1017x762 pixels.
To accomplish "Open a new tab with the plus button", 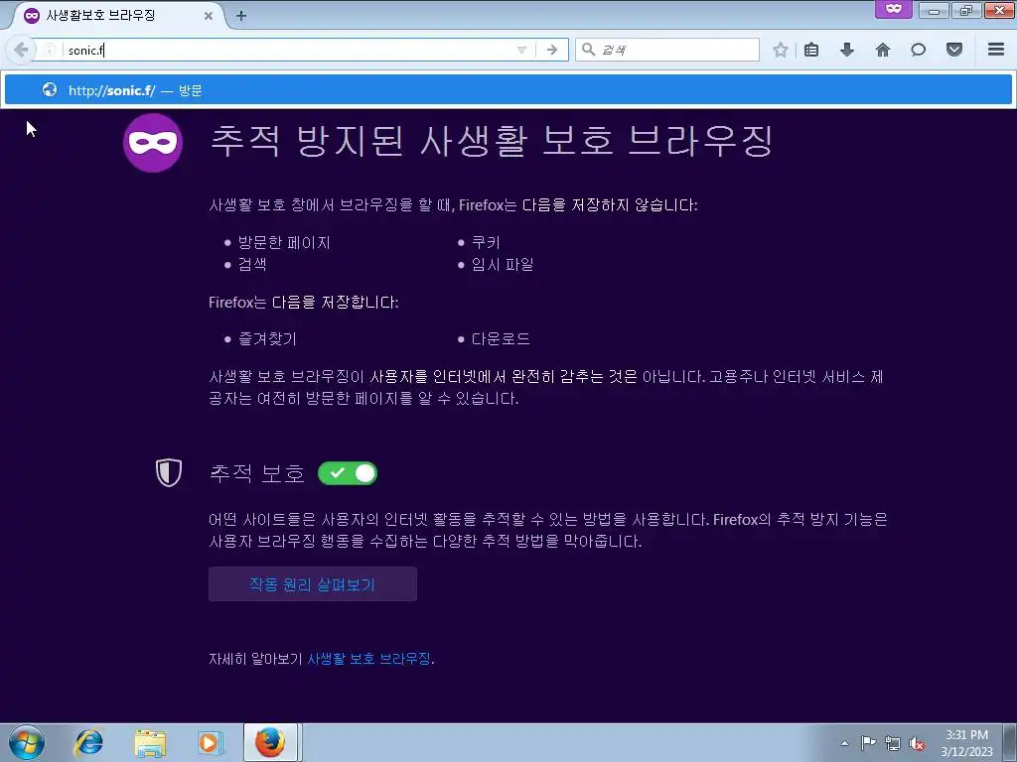I will [x=241, y=16].
